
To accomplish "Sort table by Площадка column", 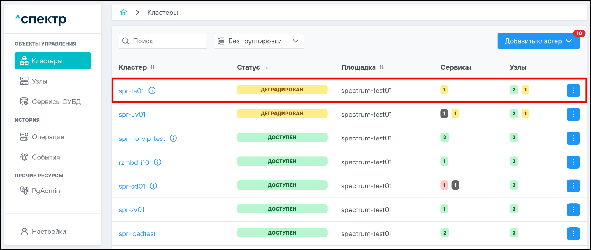I will click(381, 67).
